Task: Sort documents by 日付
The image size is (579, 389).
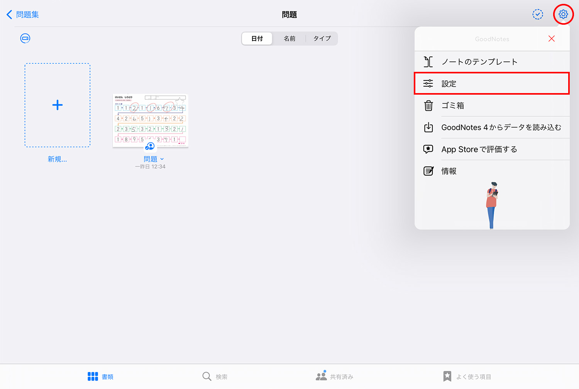Action: (x=257, y=39)
